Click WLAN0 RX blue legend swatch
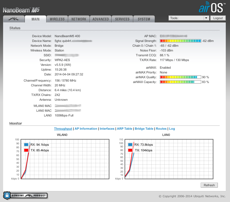This screenshot has width=230, height=202. pyautogui.click(x=26, y=145)
